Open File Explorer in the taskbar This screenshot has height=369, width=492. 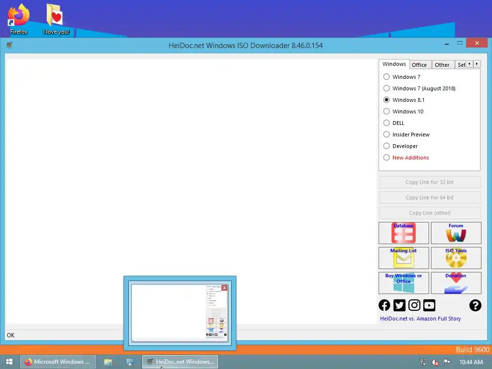pos(108,362)
